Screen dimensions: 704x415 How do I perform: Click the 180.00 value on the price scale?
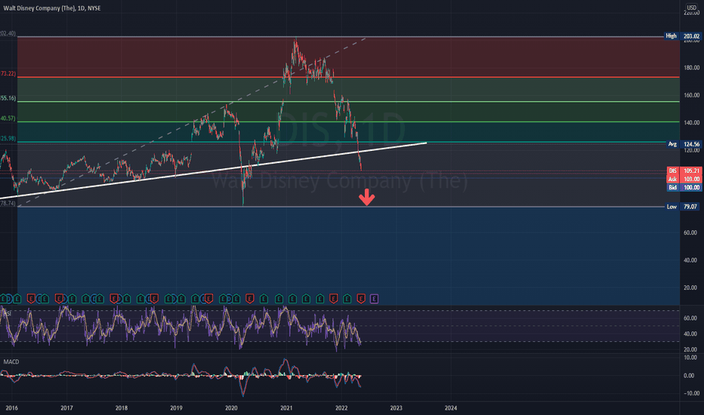tap(691, 68)
